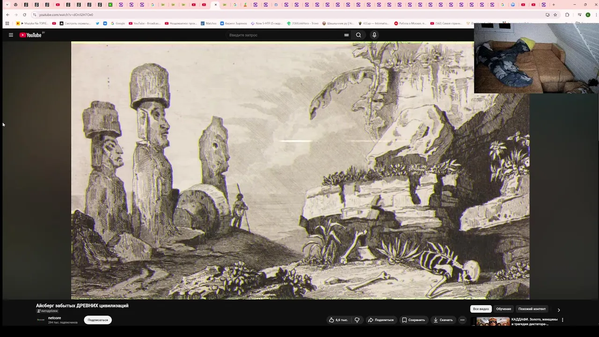Go forward with browser forward arrow
599x337 pixels.
pos(16,15)
